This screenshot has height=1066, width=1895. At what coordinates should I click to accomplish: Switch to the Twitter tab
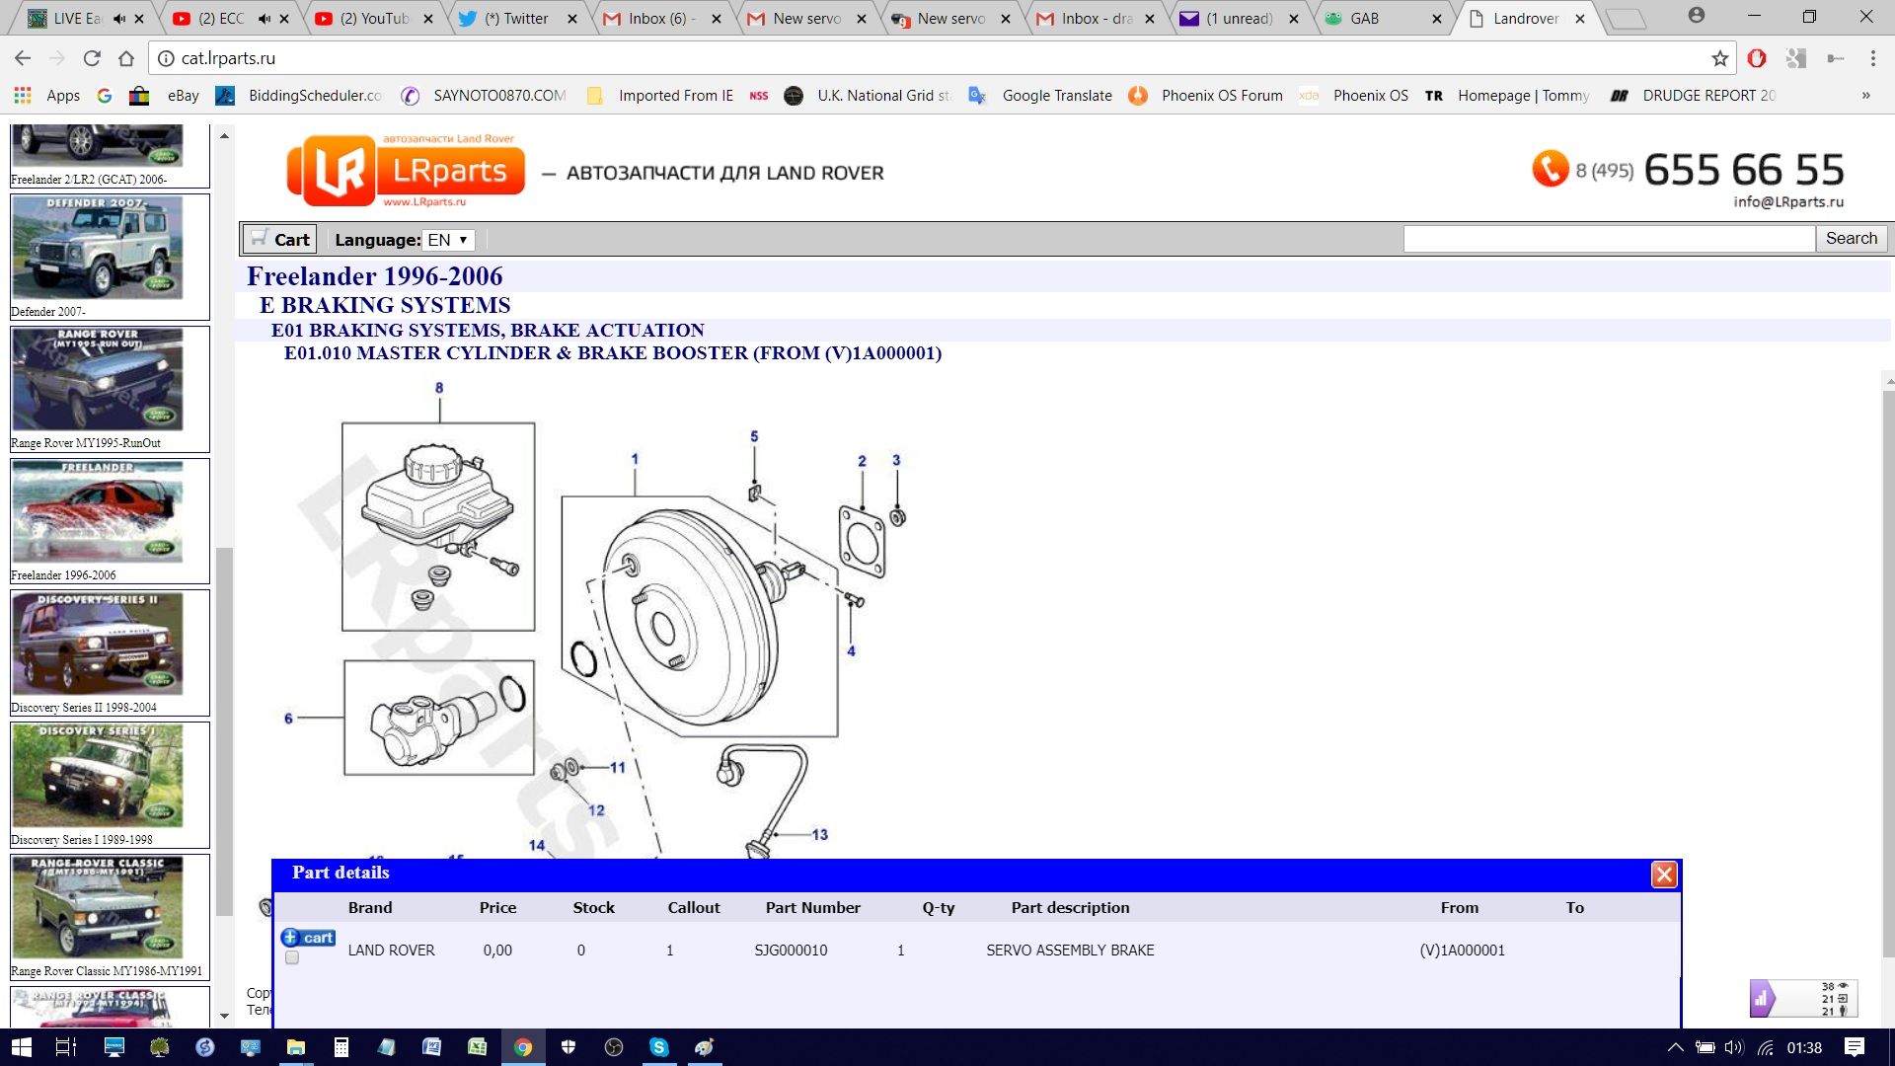516,19
